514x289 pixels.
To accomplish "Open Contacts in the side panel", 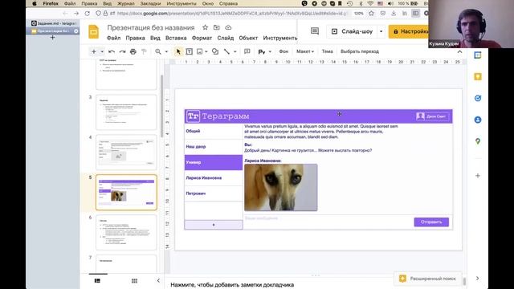I will click(x=478, y=120).
